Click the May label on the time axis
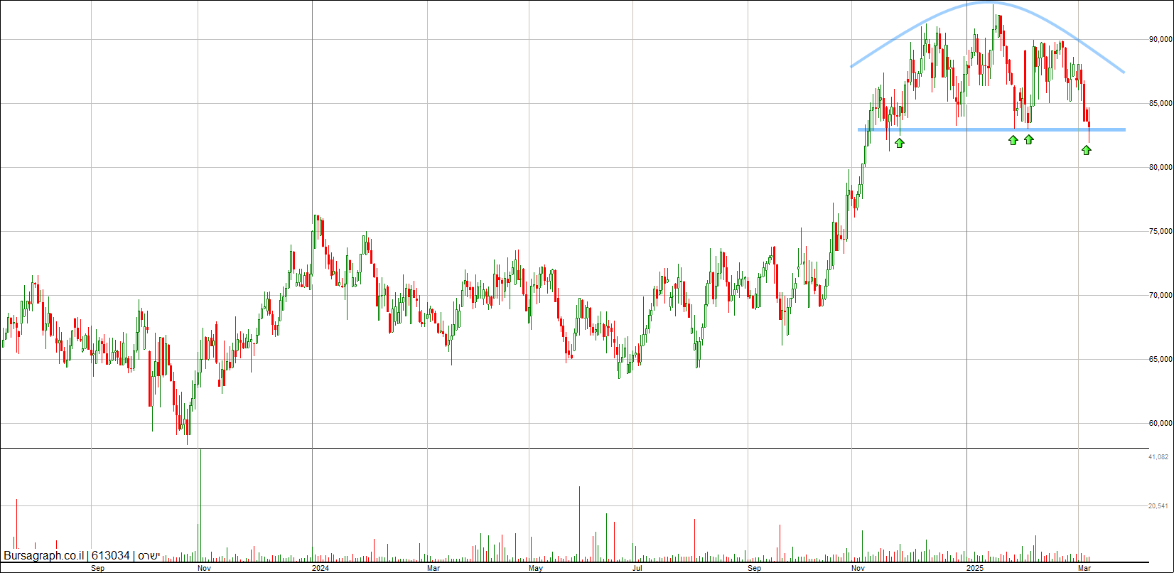The width and height of the screenshot is (1174, 573). [x=536, y=568]
